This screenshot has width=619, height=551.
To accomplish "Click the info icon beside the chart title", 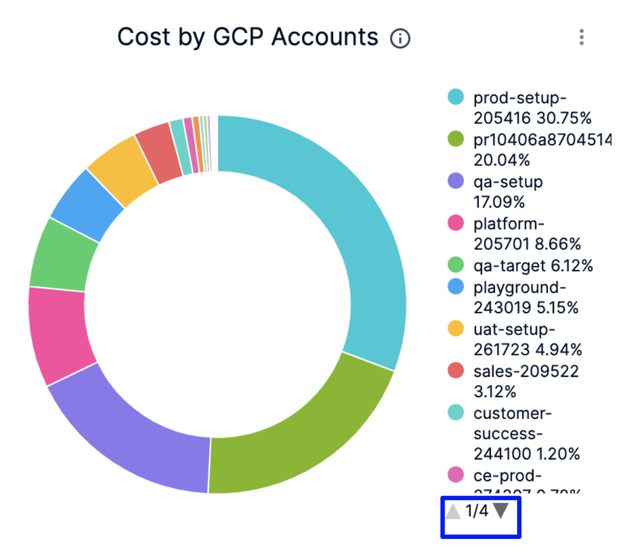I will pyautogui.click(x=400, y=39).
